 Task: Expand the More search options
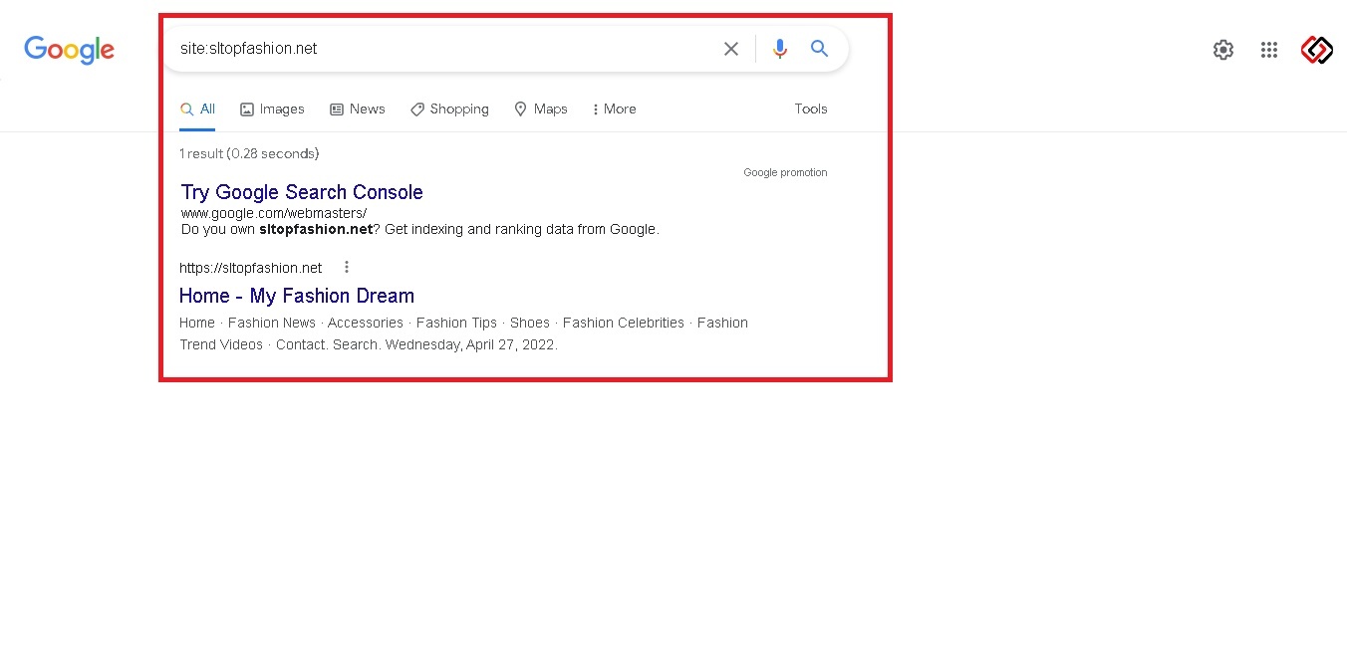pyautogui.click(x=615, y=110)
